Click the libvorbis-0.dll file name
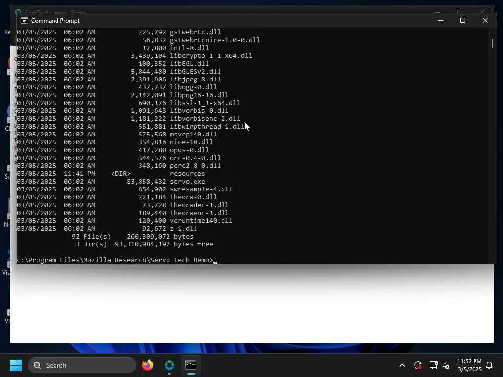Image resolution: width=503 pixels, height=377 pixels. [199, 111]
